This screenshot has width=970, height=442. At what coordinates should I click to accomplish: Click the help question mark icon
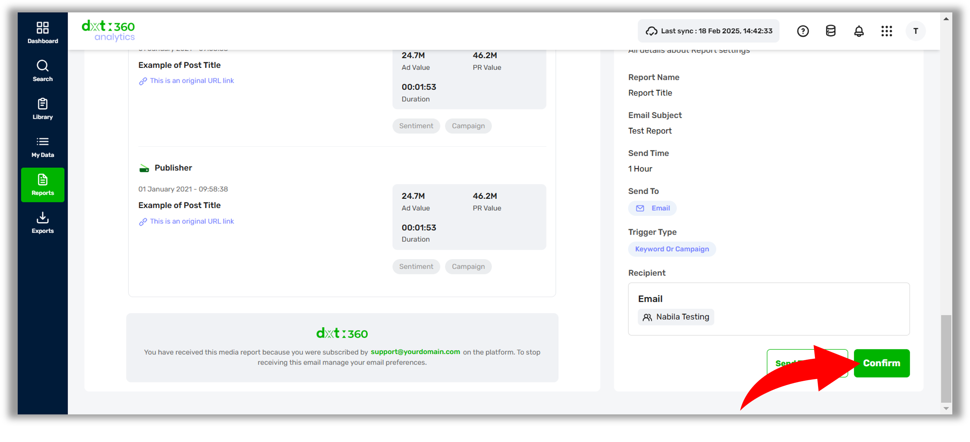803,31
